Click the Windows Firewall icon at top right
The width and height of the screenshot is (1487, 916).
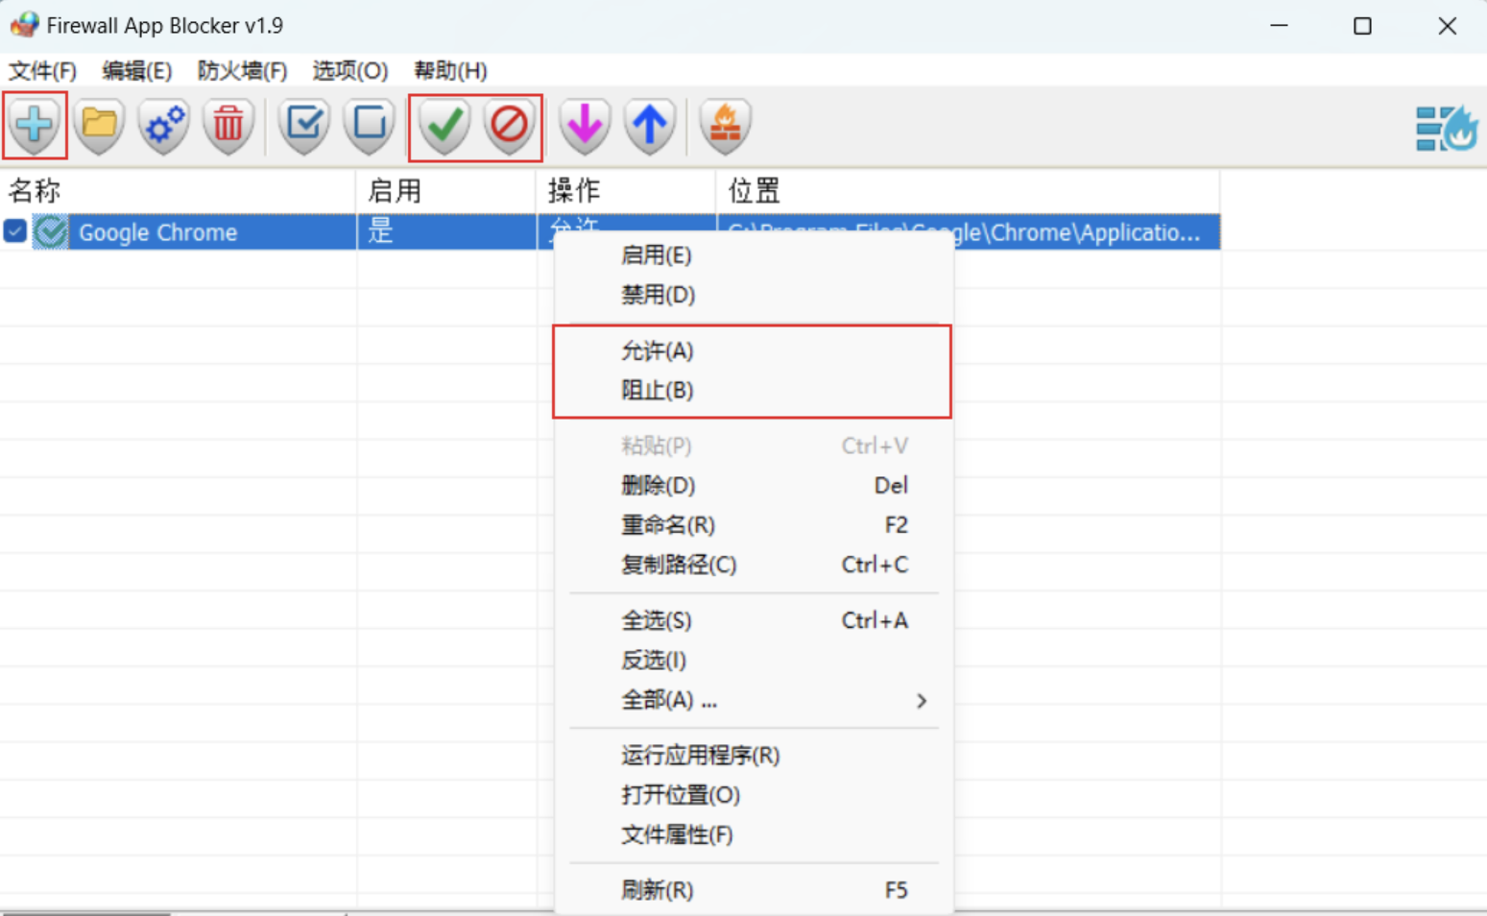pyautogui.click(x=1447, y=126)
